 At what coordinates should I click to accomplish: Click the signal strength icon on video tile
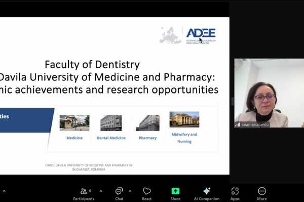coord(238,125)
